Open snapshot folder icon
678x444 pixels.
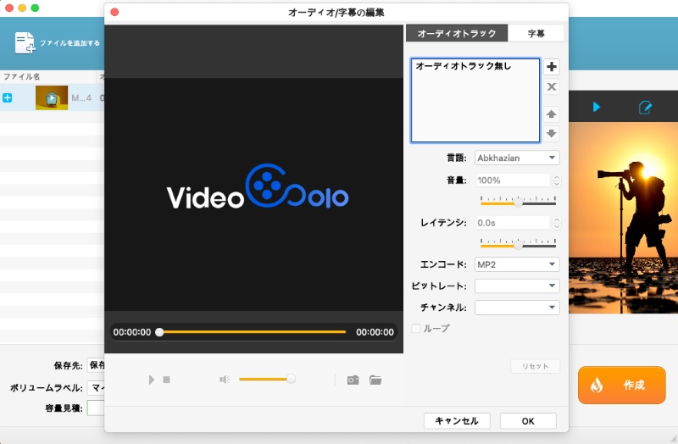click(375, 380)
